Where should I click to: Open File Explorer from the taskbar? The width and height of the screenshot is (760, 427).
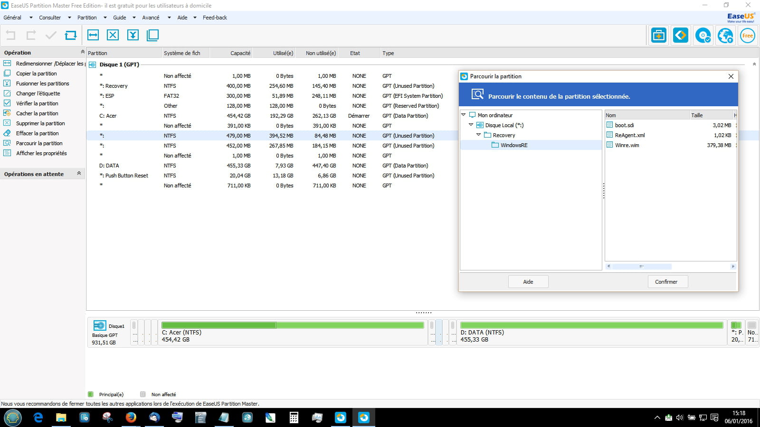pyautogui.click(x=61, y=418)
